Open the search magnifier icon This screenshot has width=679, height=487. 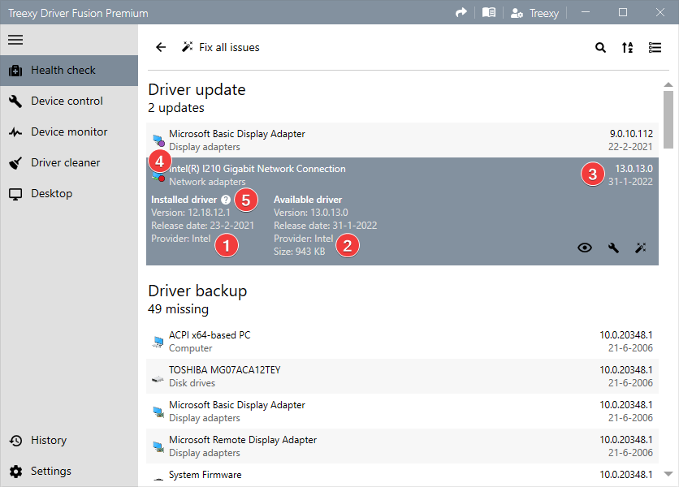tap(600, 47)
